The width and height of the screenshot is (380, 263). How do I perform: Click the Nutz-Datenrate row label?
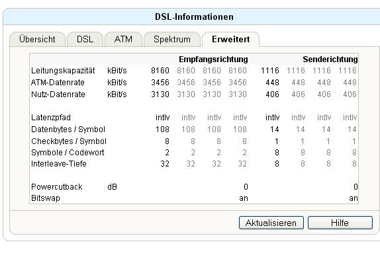click(58, 94)
